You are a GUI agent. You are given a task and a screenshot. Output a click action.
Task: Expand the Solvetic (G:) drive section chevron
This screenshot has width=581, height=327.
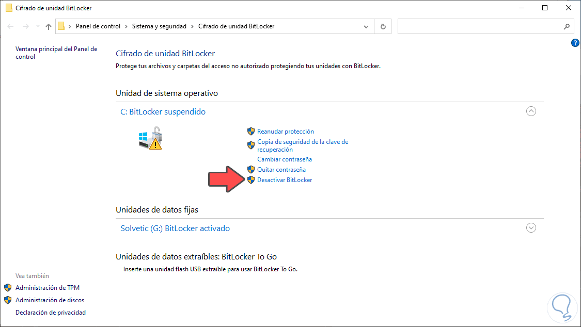tap(531, 228)
